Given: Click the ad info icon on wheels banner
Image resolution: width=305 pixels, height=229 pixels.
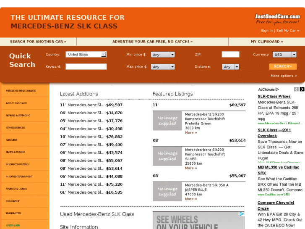Looking at the screenshot, I should point(242,214).
